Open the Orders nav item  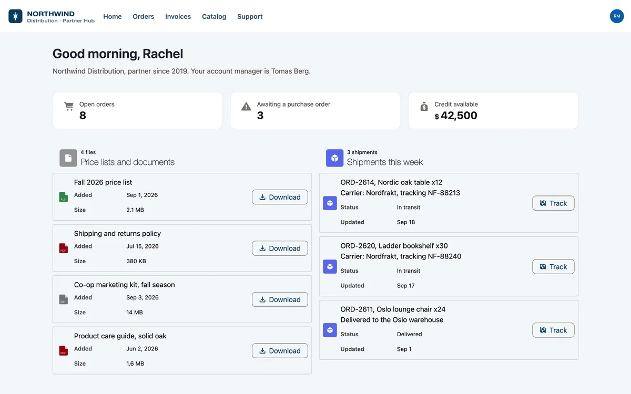point(144,17)
